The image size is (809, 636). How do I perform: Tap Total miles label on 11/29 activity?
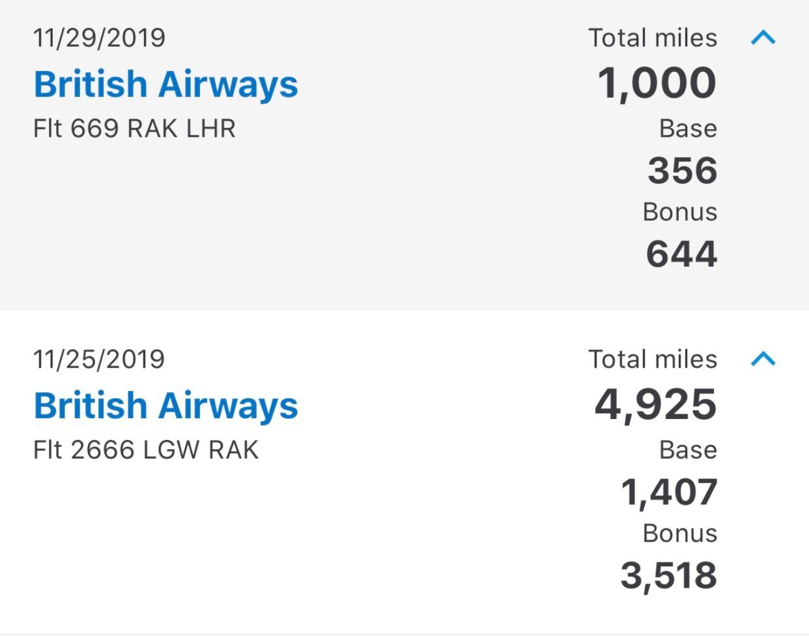(x=653, y=38)
